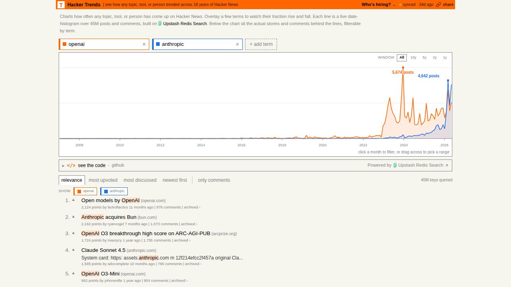
Task: Click the Upstash icon in 'Powered by' footer
Action: pyautogui.click(x=395, y=165)
